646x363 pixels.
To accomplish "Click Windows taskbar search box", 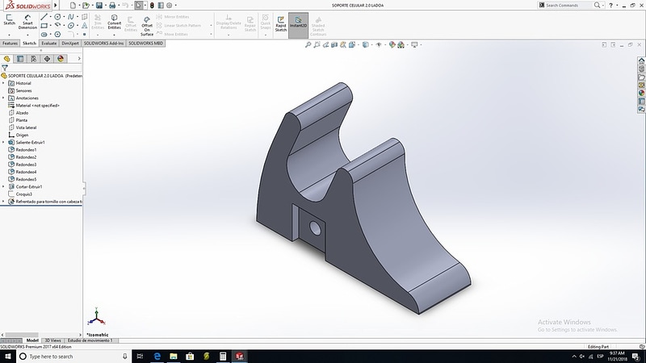I will (74, 357).
